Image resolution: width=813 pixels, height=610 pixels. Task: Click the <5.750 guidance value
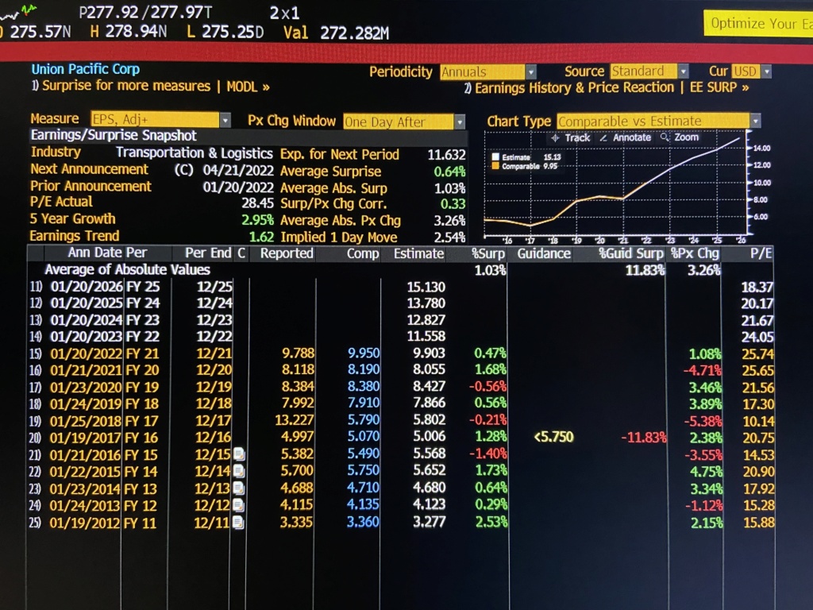pos(553,437)
